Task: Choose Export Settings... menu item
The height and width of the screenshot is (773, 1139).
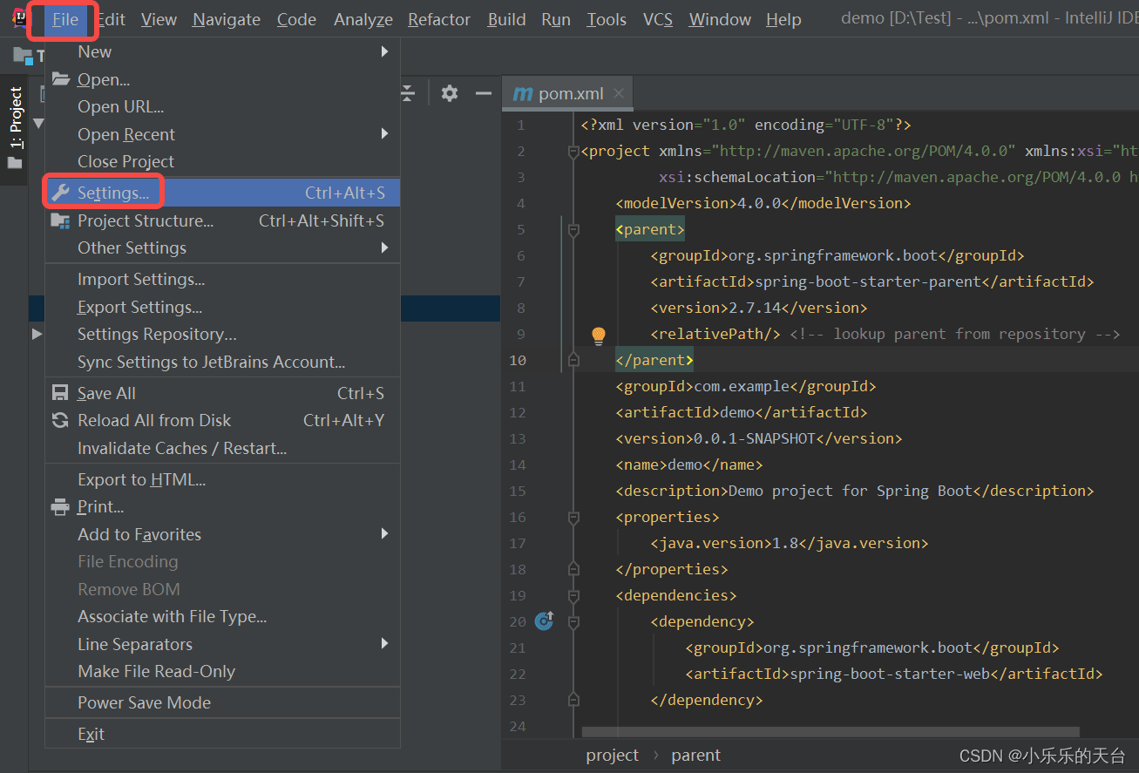Action: point(222,307)
